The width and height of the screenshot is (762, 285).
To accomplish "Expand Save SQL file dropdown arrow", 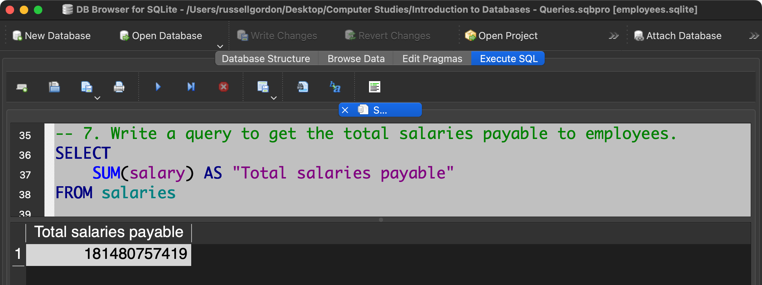I will click(97, 98).
